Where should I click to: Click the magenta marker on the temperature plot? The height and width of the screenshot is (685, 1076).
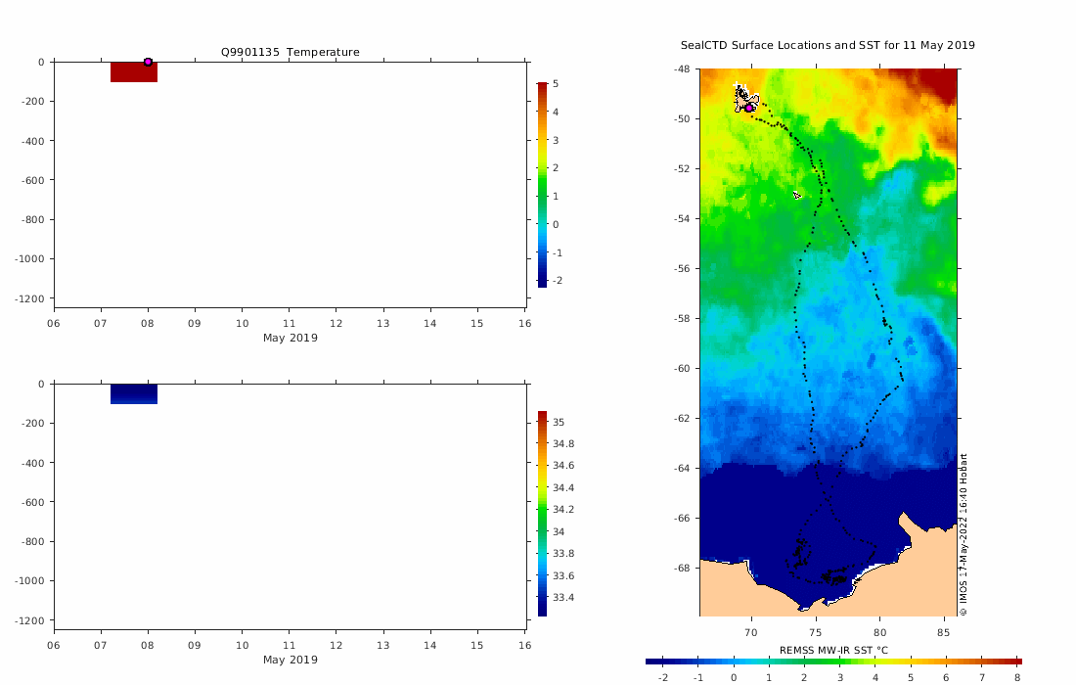click(x=148, y=62)
